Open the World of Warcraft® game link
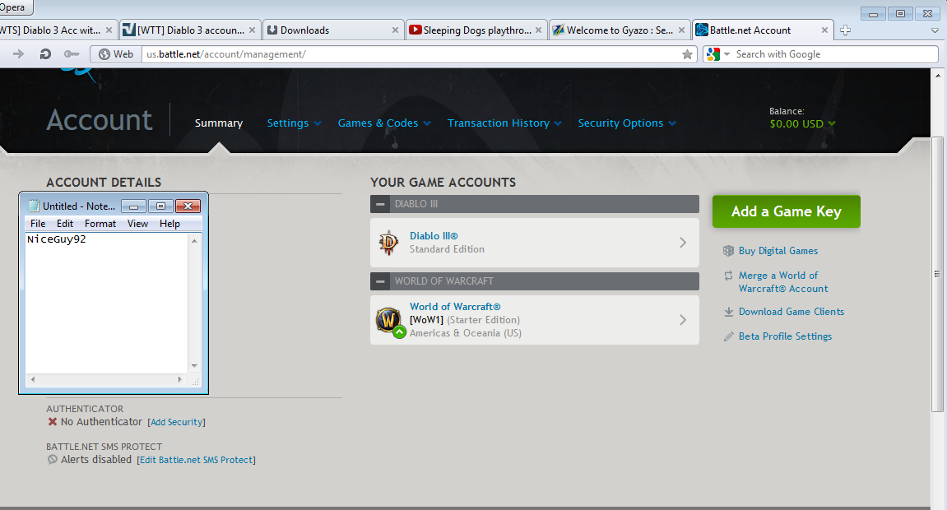The image size is (947, 510). (455, 307)
